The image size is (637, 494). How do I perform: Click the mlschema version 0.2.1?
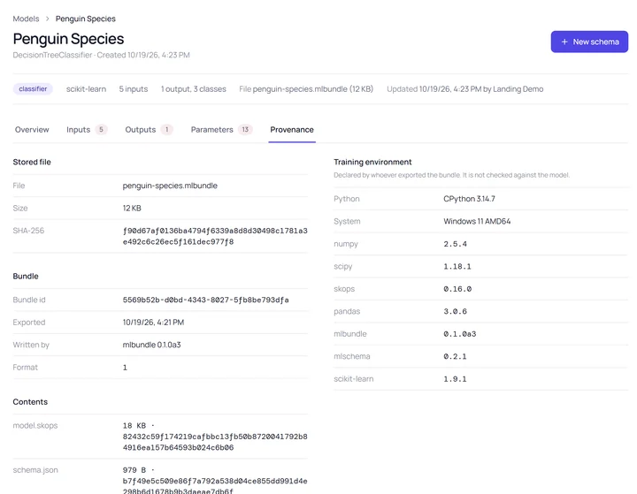[x=455, y=356]
